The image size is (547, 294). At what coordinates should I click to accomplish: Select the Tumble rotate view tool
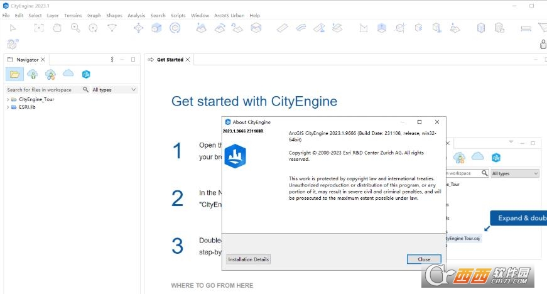pyautogui.click(x=93, y=28)
